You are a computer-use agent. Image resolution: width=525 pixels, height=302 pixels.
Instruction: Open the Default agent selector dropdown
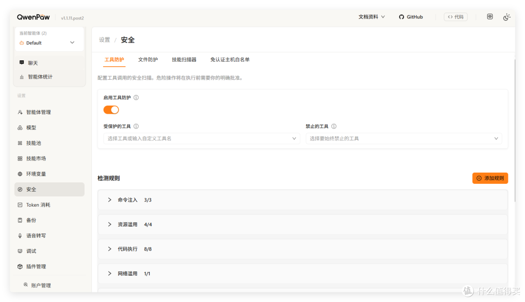click(x=49, y=42)
